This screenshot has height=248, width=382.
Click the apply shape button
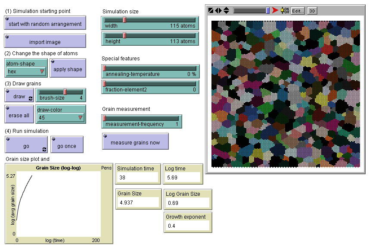(68, 69)
